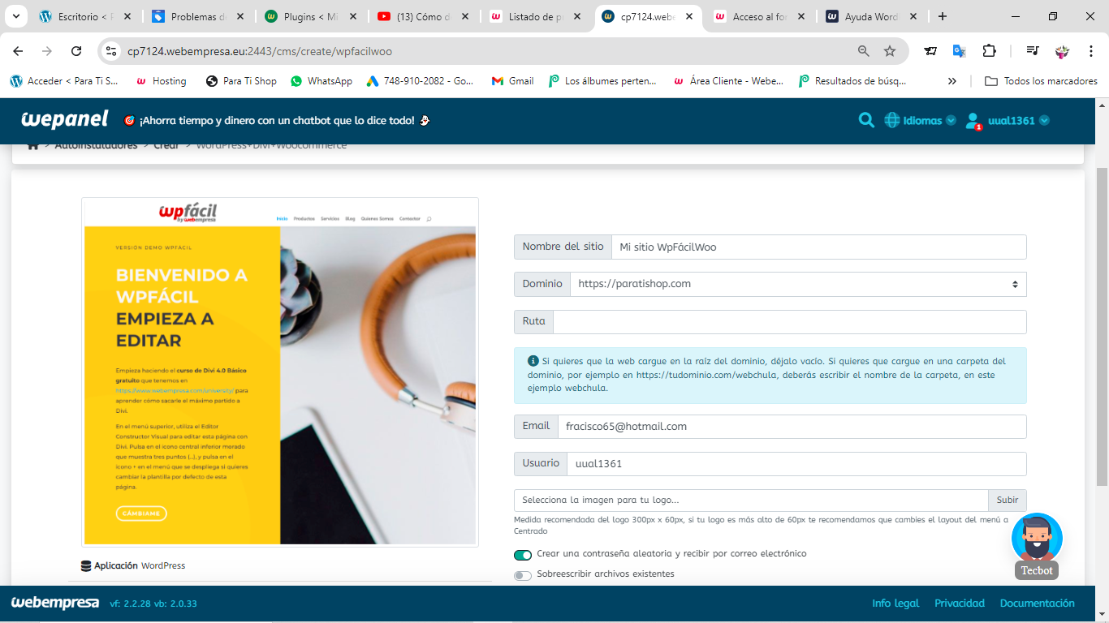Screen dimensions: 1109x623
Task: Open the media playback control icon
Action: point(1033,51)
